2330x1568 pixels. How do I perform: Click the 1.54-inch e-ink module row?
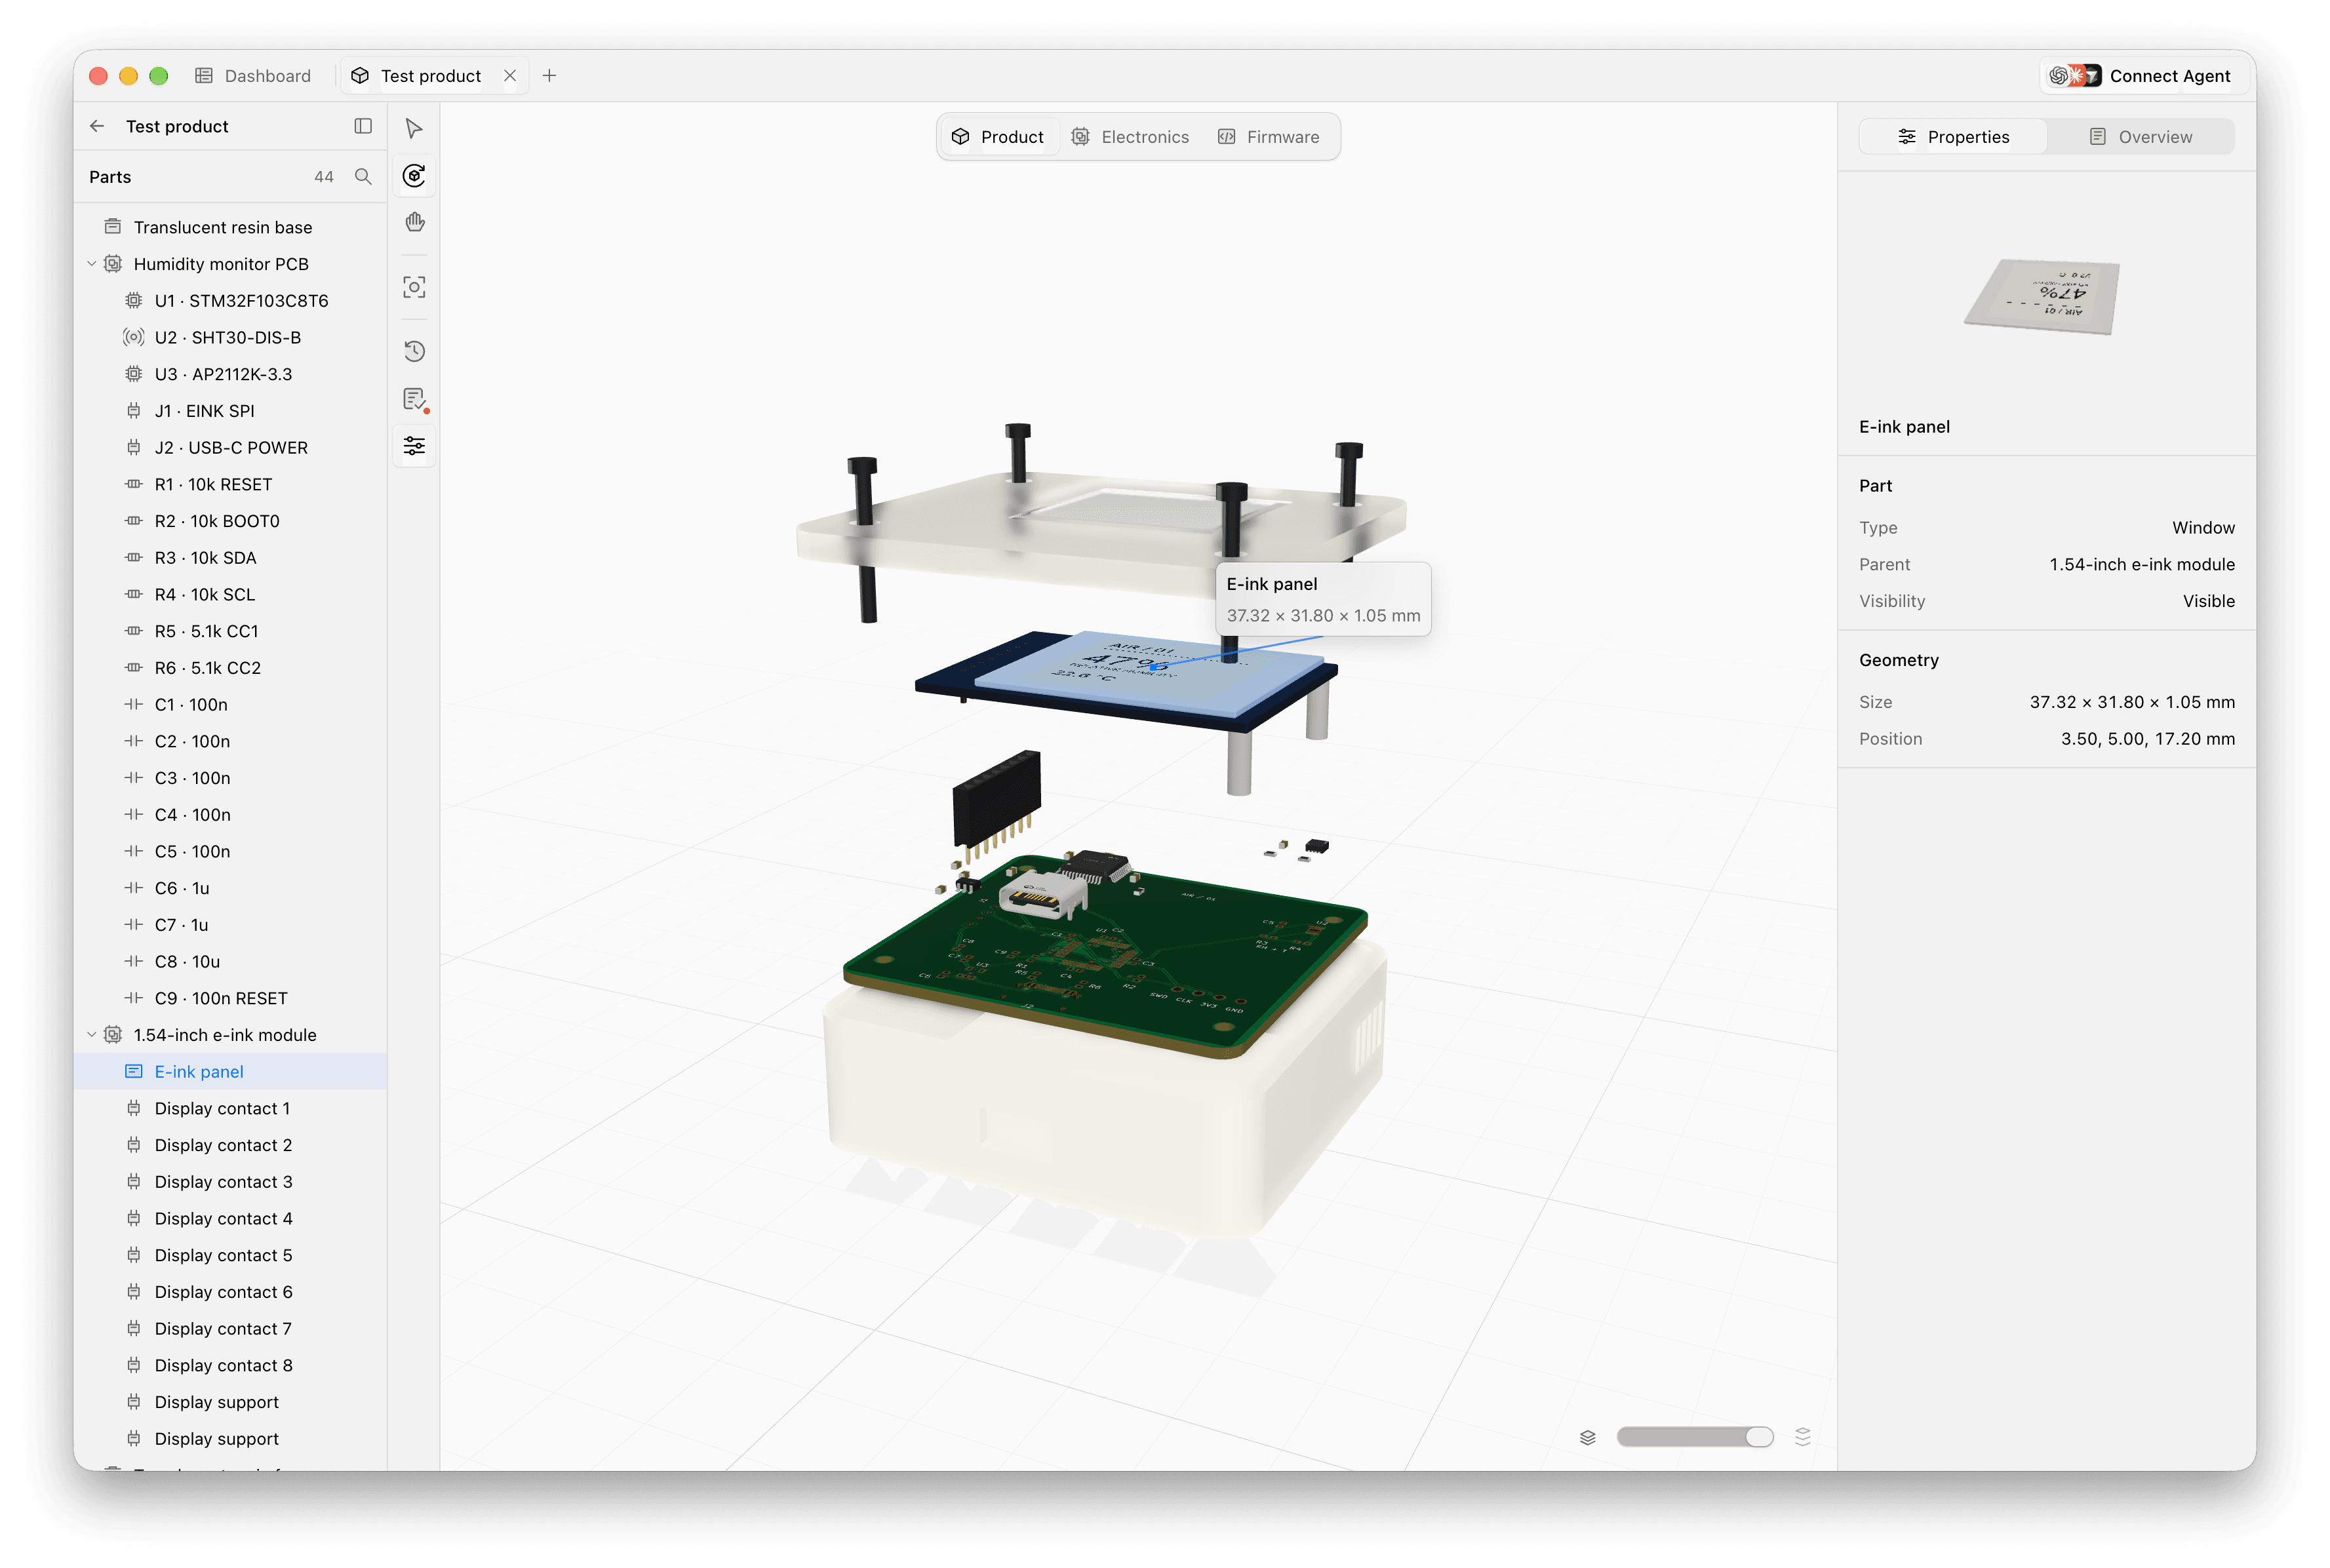[x=231, y=1035]
